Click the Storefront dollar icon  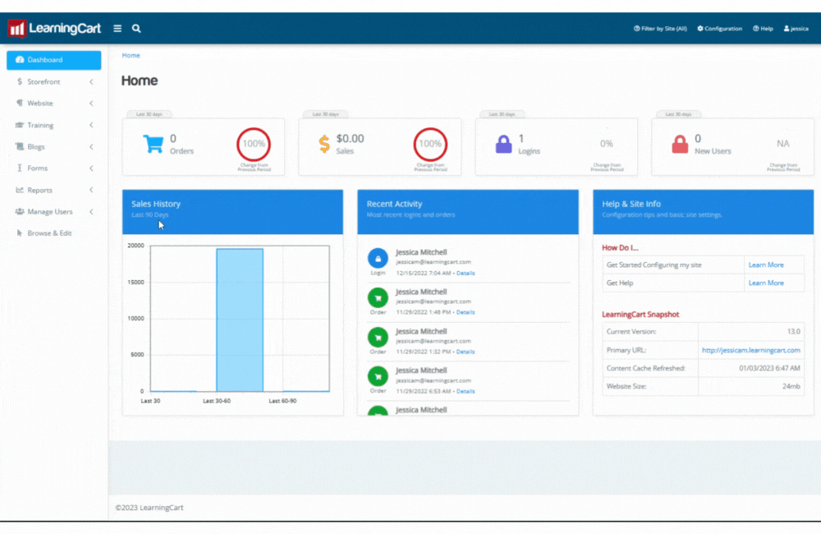coord(20,82)
